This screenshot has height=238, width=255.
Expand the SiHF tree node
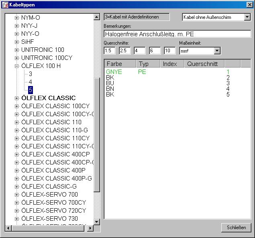(16, 42)
